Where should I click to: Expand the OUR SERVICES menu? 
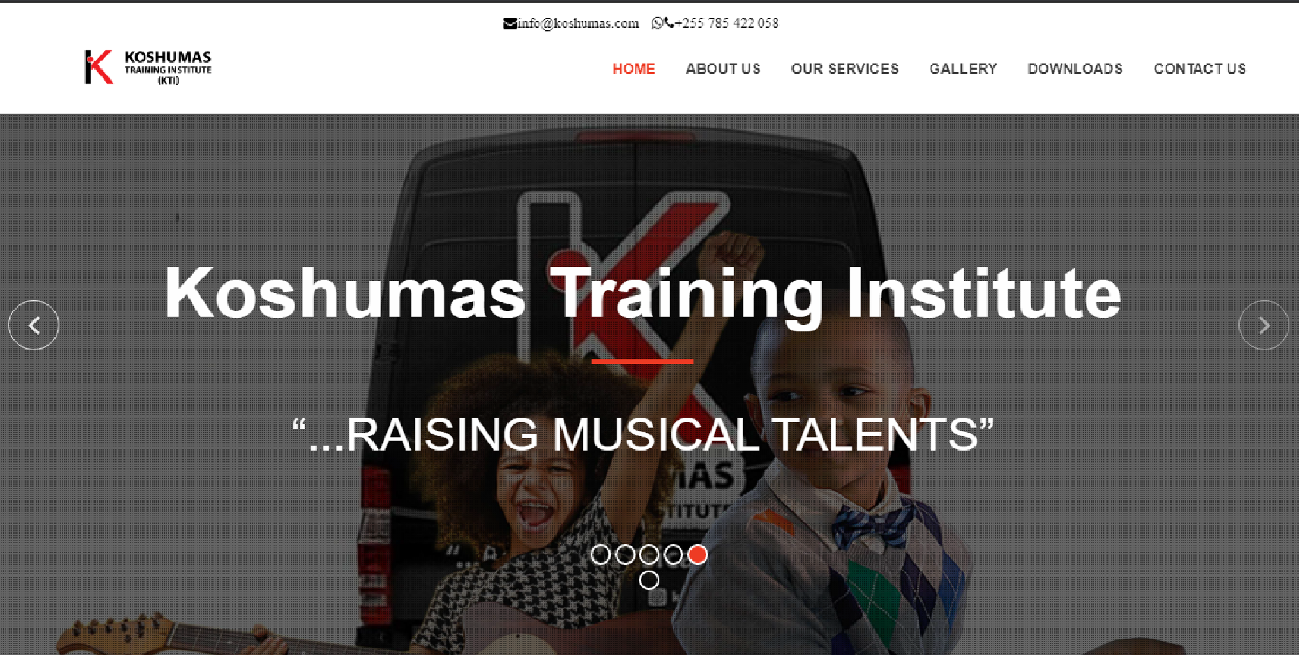(x=845, y=69)
